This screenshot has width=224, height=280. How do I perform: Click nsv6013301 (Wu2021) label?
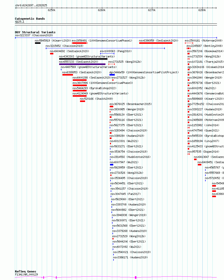[x=124, y=141]
